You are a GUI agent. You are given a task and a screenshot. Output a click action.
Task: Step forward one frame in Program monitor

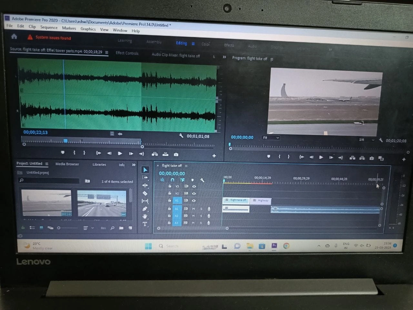tap(331, 158)
